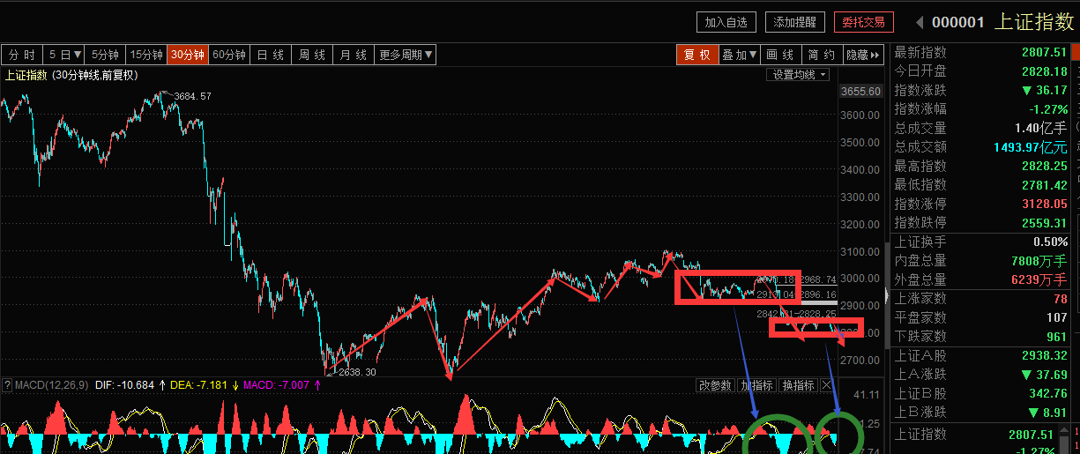The image size is (1080, 454).
Task: Open 委托交易 trading button
Action: click(x=864, y=22)
